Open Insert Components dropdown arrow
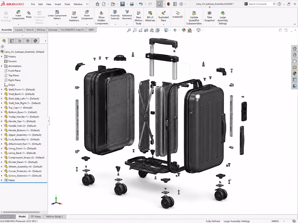This screenshot has height=223, width=298. (x=18, y=24)
